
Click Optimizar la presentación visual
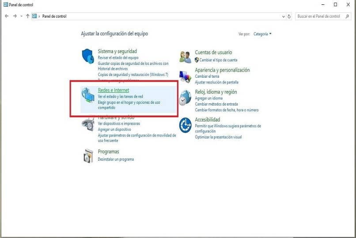[218, 137]
